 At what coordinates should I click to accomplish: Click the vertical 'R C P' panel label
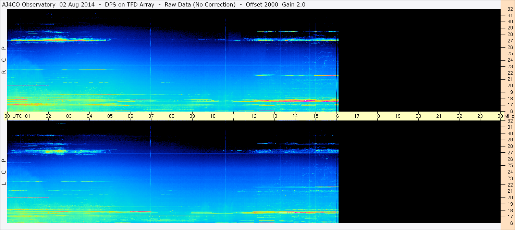coord(4,60)
